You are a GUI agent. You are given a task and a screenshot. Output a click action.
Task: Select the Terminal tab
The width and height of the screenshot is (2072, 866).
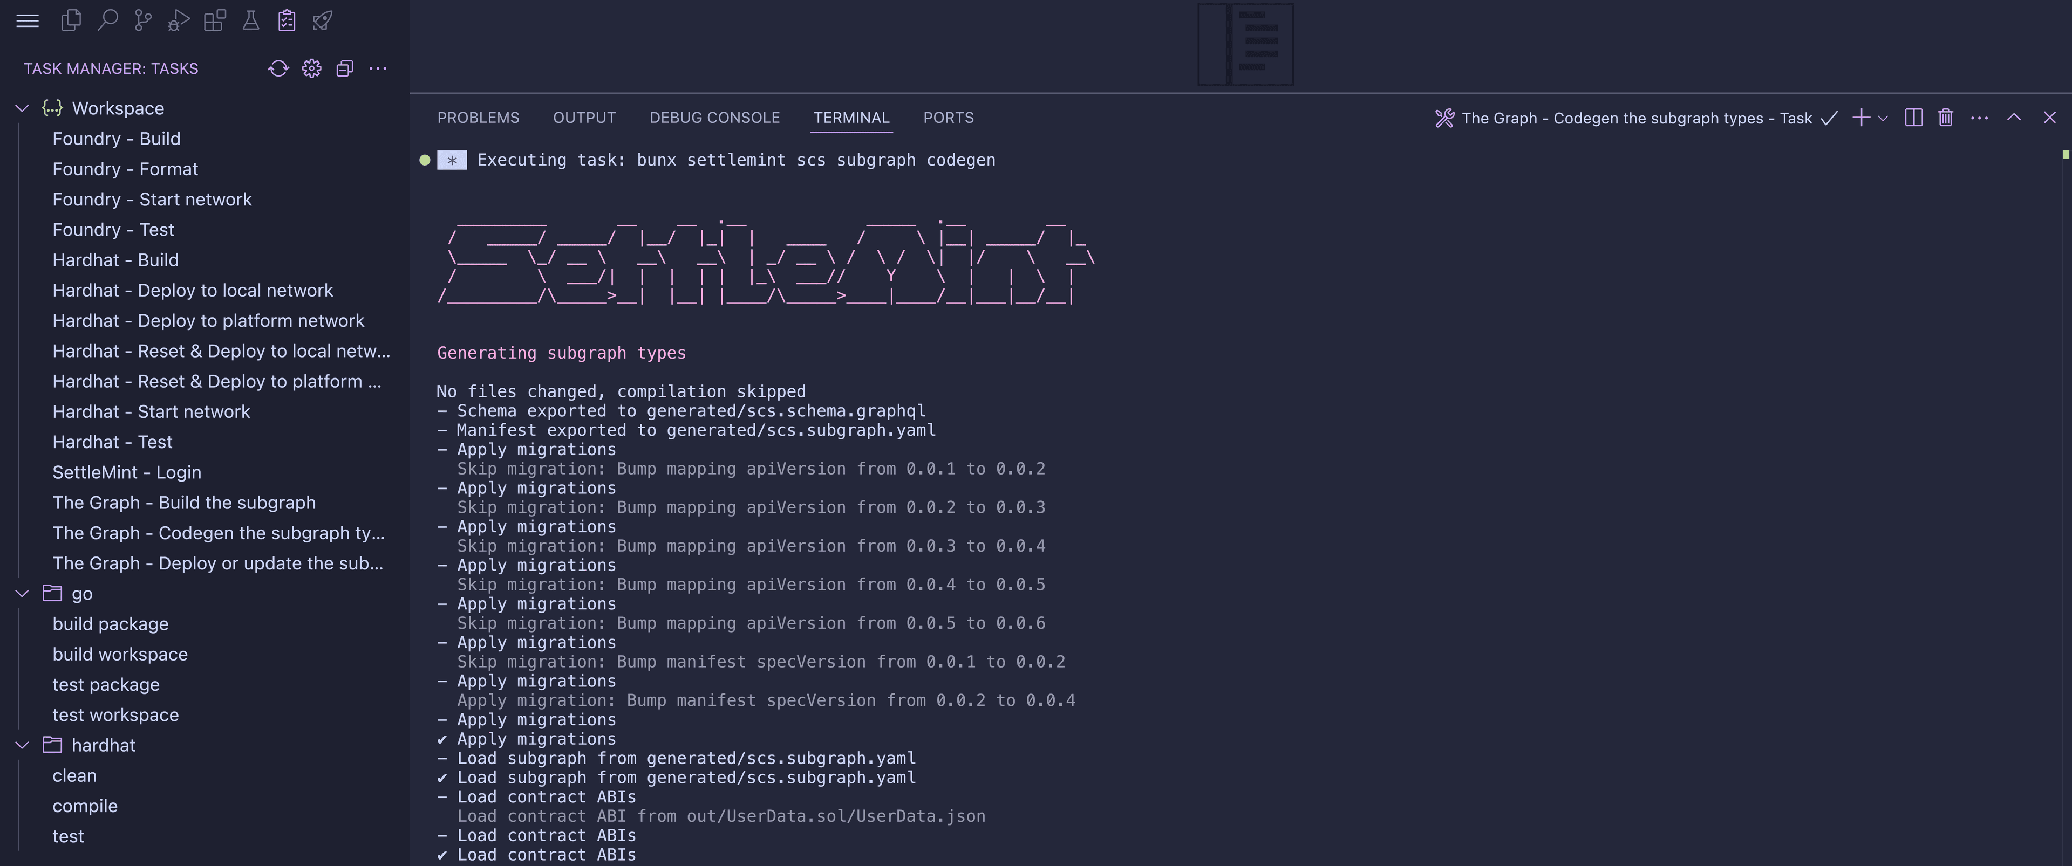click(851, 118)
